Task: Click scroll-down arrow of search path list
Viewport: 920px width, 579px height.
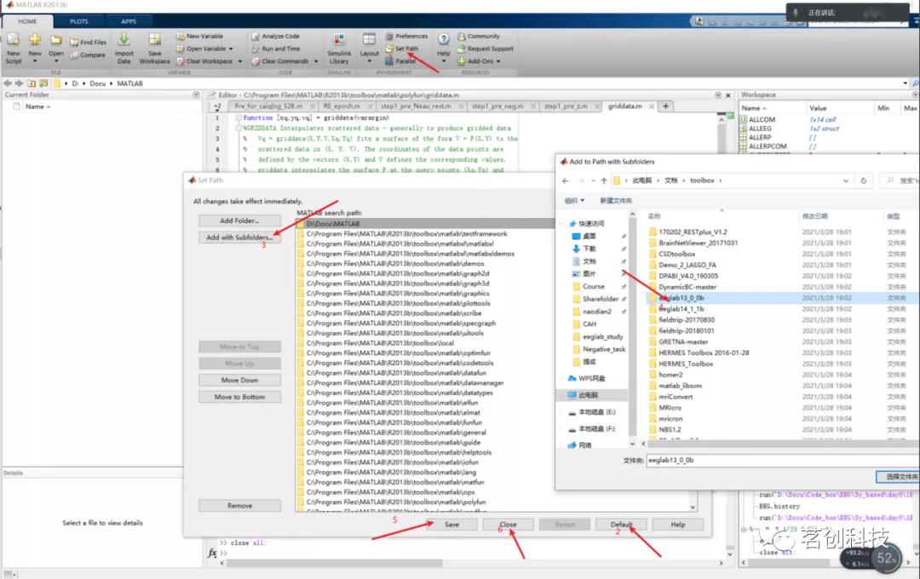Action: tap(693, 507)
